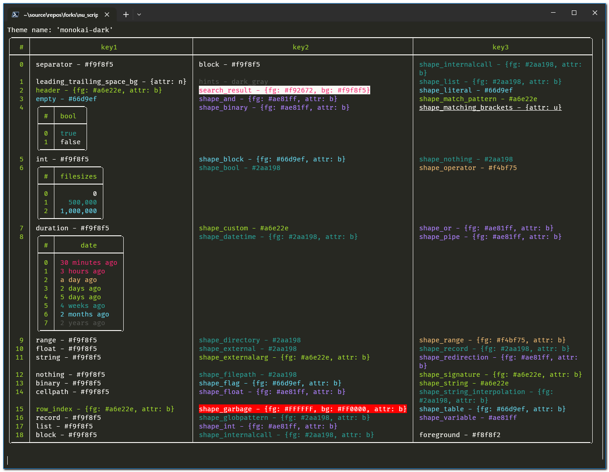Click 'shape_flag' entry
Image resolution: width=609 pixels, height=472 pixels.
[x=270, y=383]
